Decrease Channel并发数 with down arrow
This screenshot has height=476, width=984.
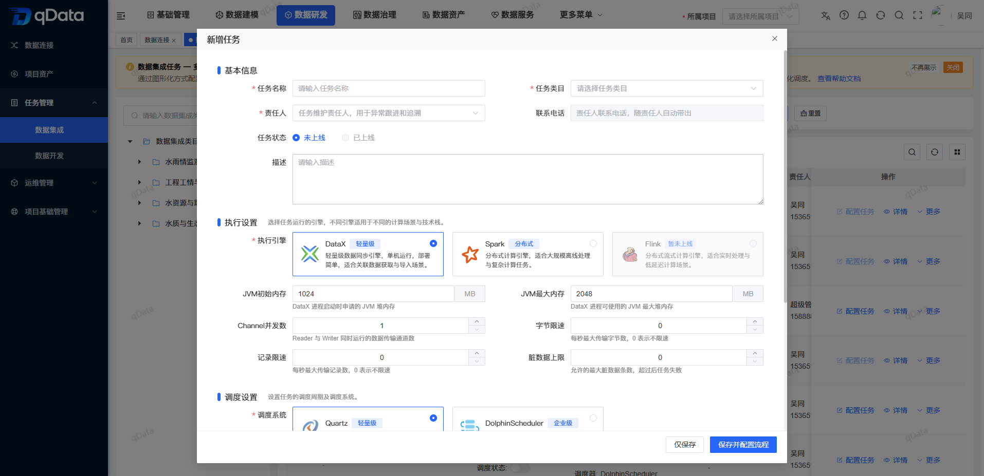477,330
